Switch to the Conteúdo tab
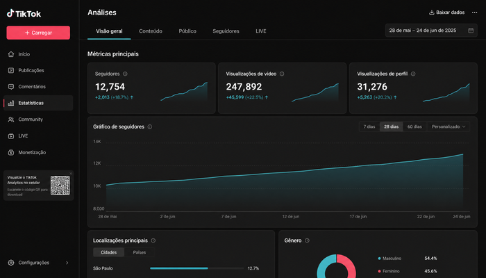This screenshot has width=486, height=278. (x=151, y=31)
